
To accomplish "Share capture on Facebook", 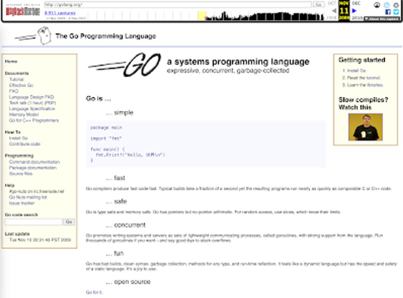I will (x=387, y=12).
